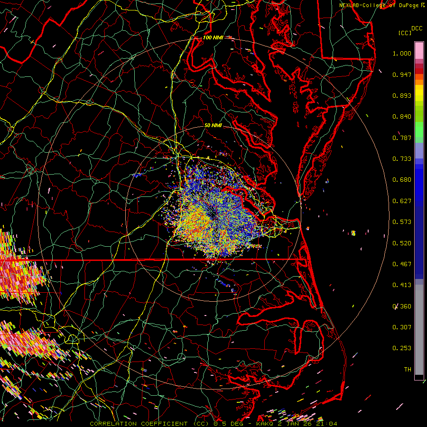Click the 100 NMI range ring label
Screen dimensions: 427x427
tap(213, 37)
